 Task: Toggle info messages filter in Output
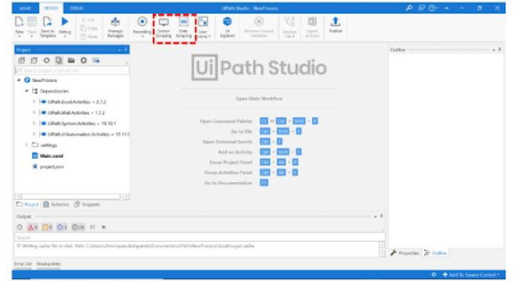[x=62, y=227]
